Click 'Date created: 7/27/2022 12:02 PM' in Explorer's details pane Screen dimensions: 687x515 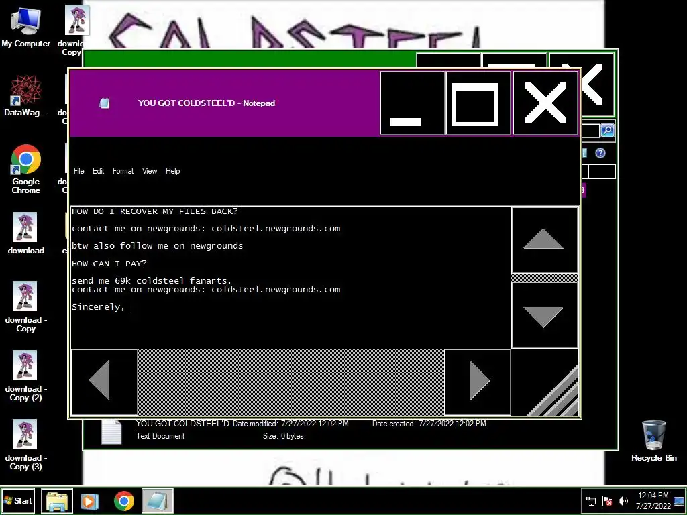[429, 424]
